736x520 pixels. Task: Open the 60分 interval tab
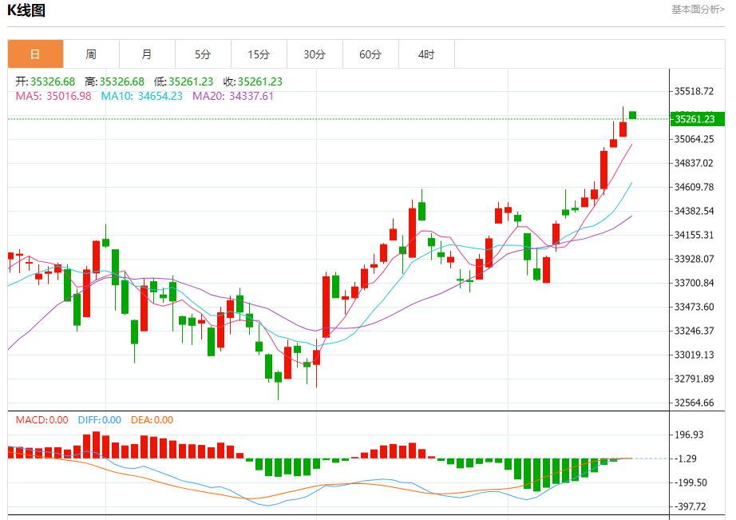click(x=370, y=54)
